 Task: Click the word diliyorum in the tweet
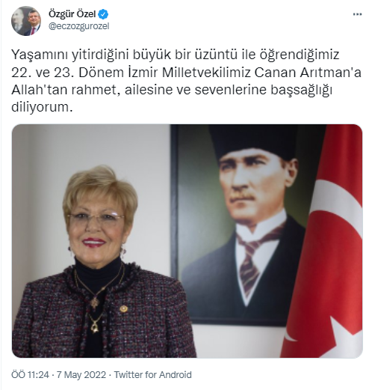[x=42, y=107]
